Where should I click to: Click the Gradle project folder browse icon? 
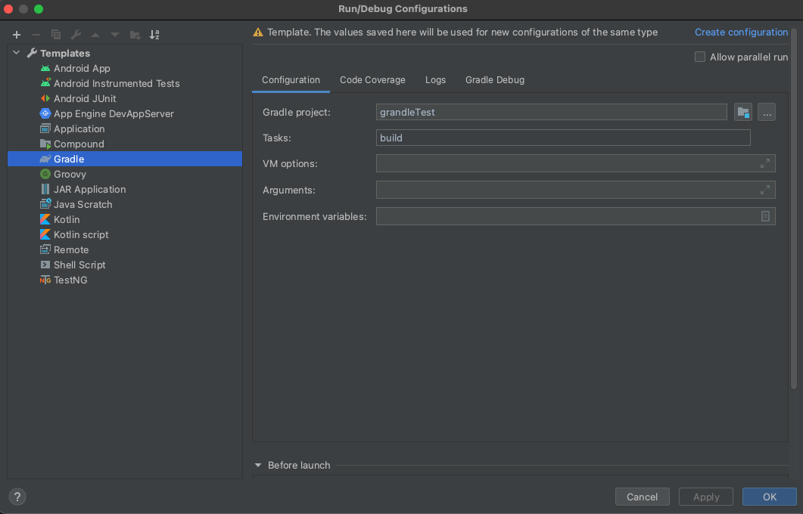coord(742,113)
